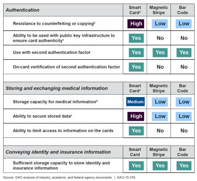Click Bar Code Low for storage capacity

pyautogui.click(x=184, y=102)
